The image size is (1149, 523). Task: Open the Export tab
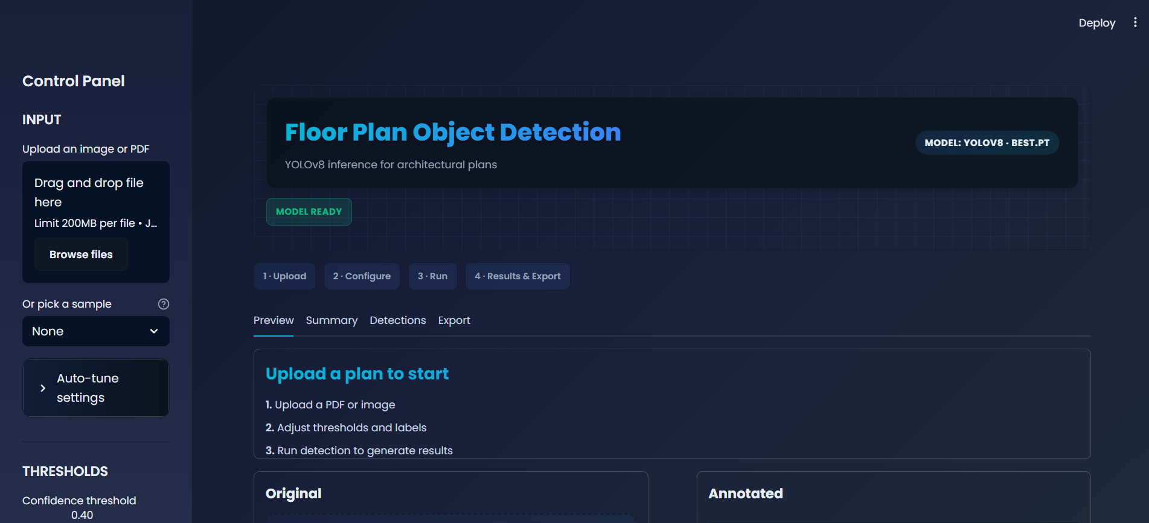point(454,320)
